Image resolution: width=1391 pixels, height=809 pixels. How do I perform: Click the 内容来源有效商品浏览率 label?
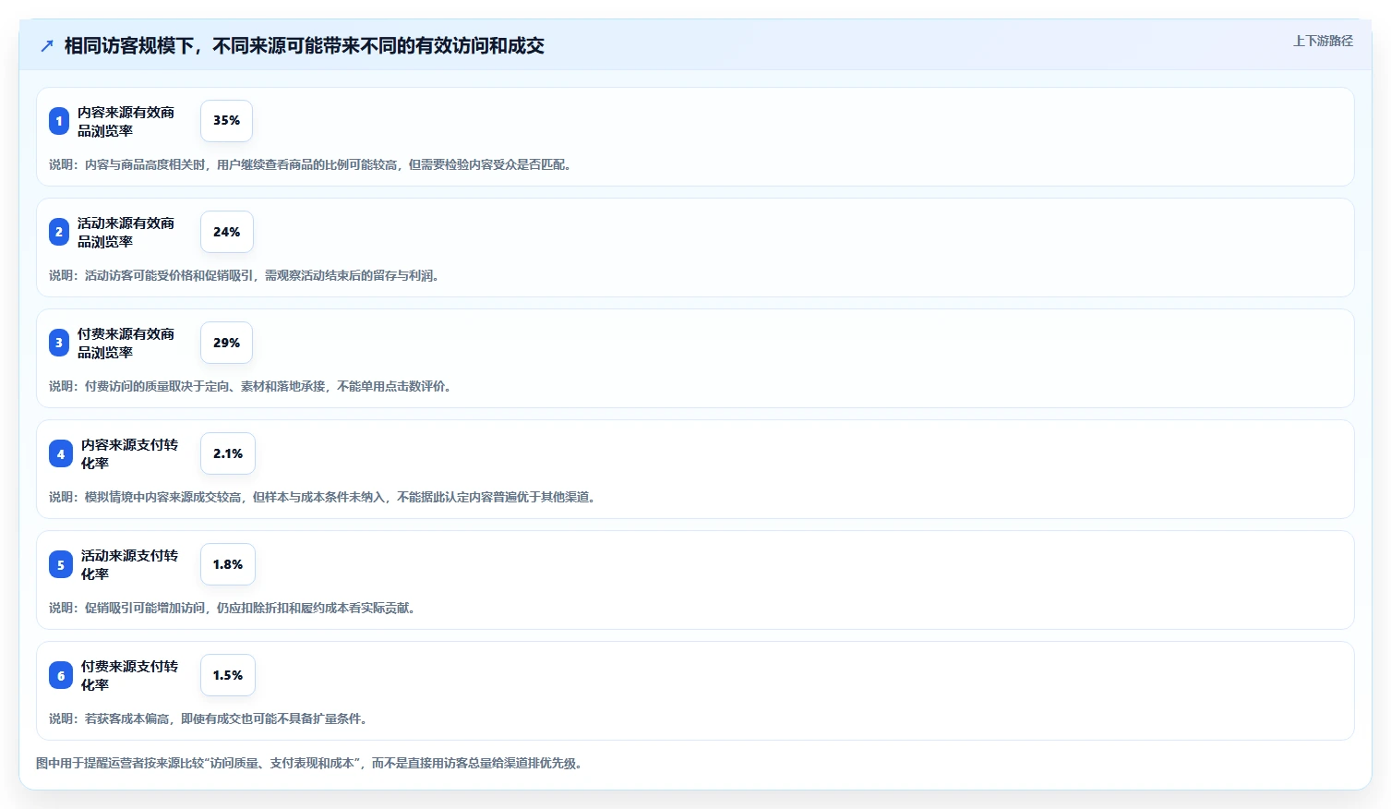[126, 121]
